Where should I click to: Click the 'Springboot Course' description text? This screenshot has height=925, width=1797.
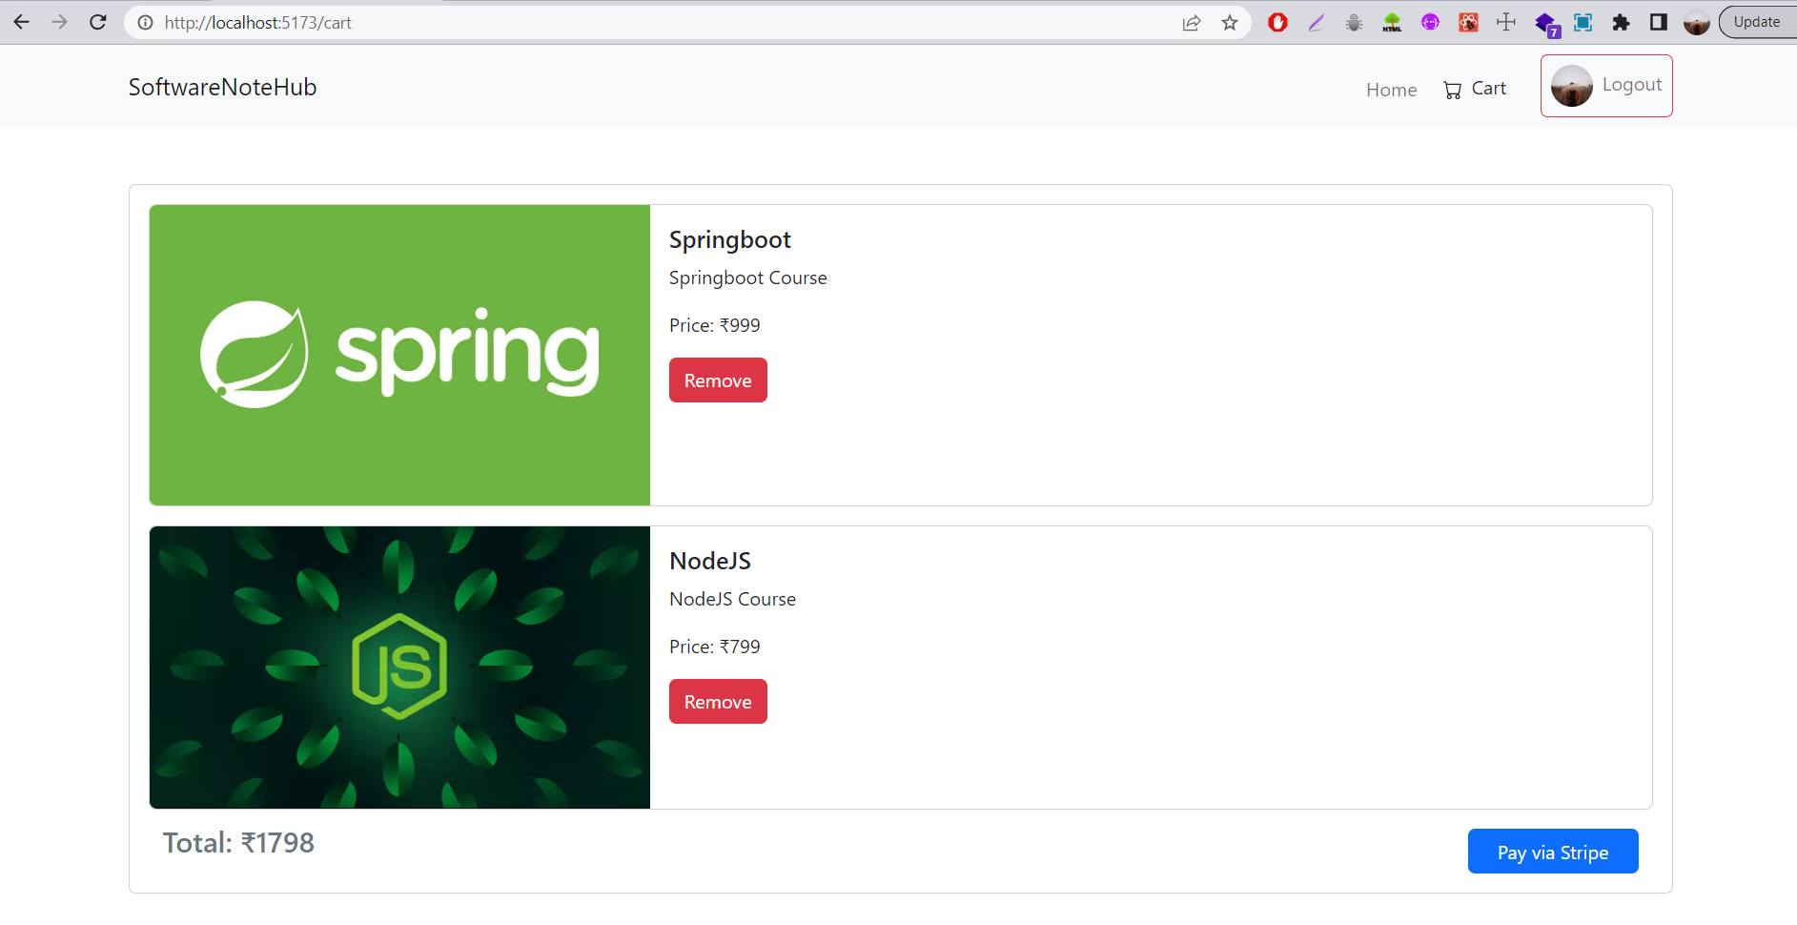pos(748,278)
